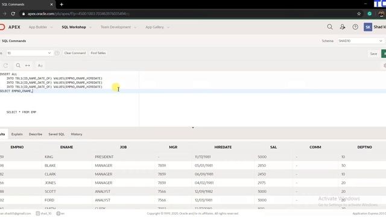Click the 2975 salary cell
Screen dimensions: 386x217
tap(261, 183)
